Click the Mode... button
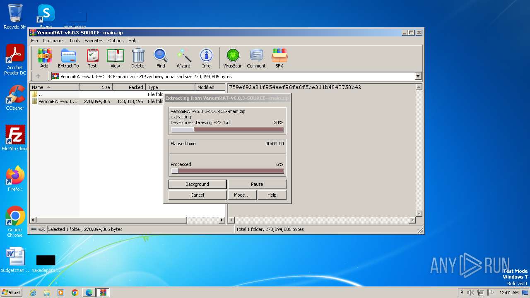530x298 pixels. point(242,195)
